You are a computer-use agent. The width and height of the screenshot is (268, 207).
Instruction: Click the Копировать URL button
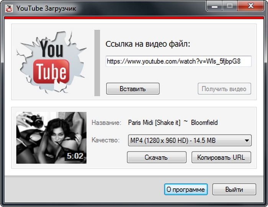tap(224, 157)
